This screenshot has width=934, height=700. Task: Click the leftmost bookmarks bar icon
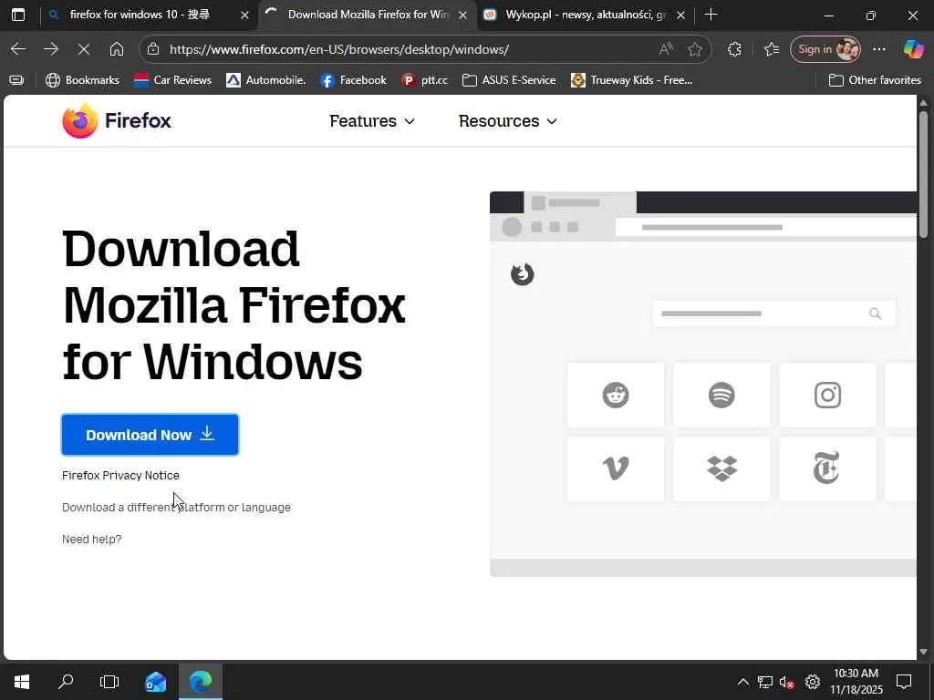tap(16, 80)
